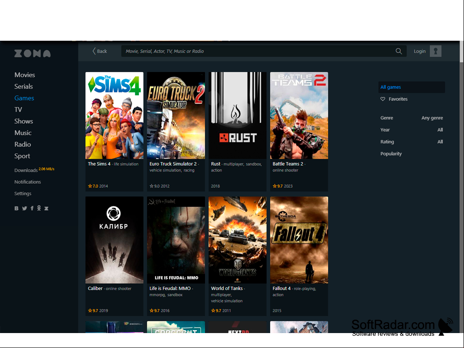464x348 pixels.
Task: Click the title text "World of Tanks"
Action: click(x=227, y=289)
